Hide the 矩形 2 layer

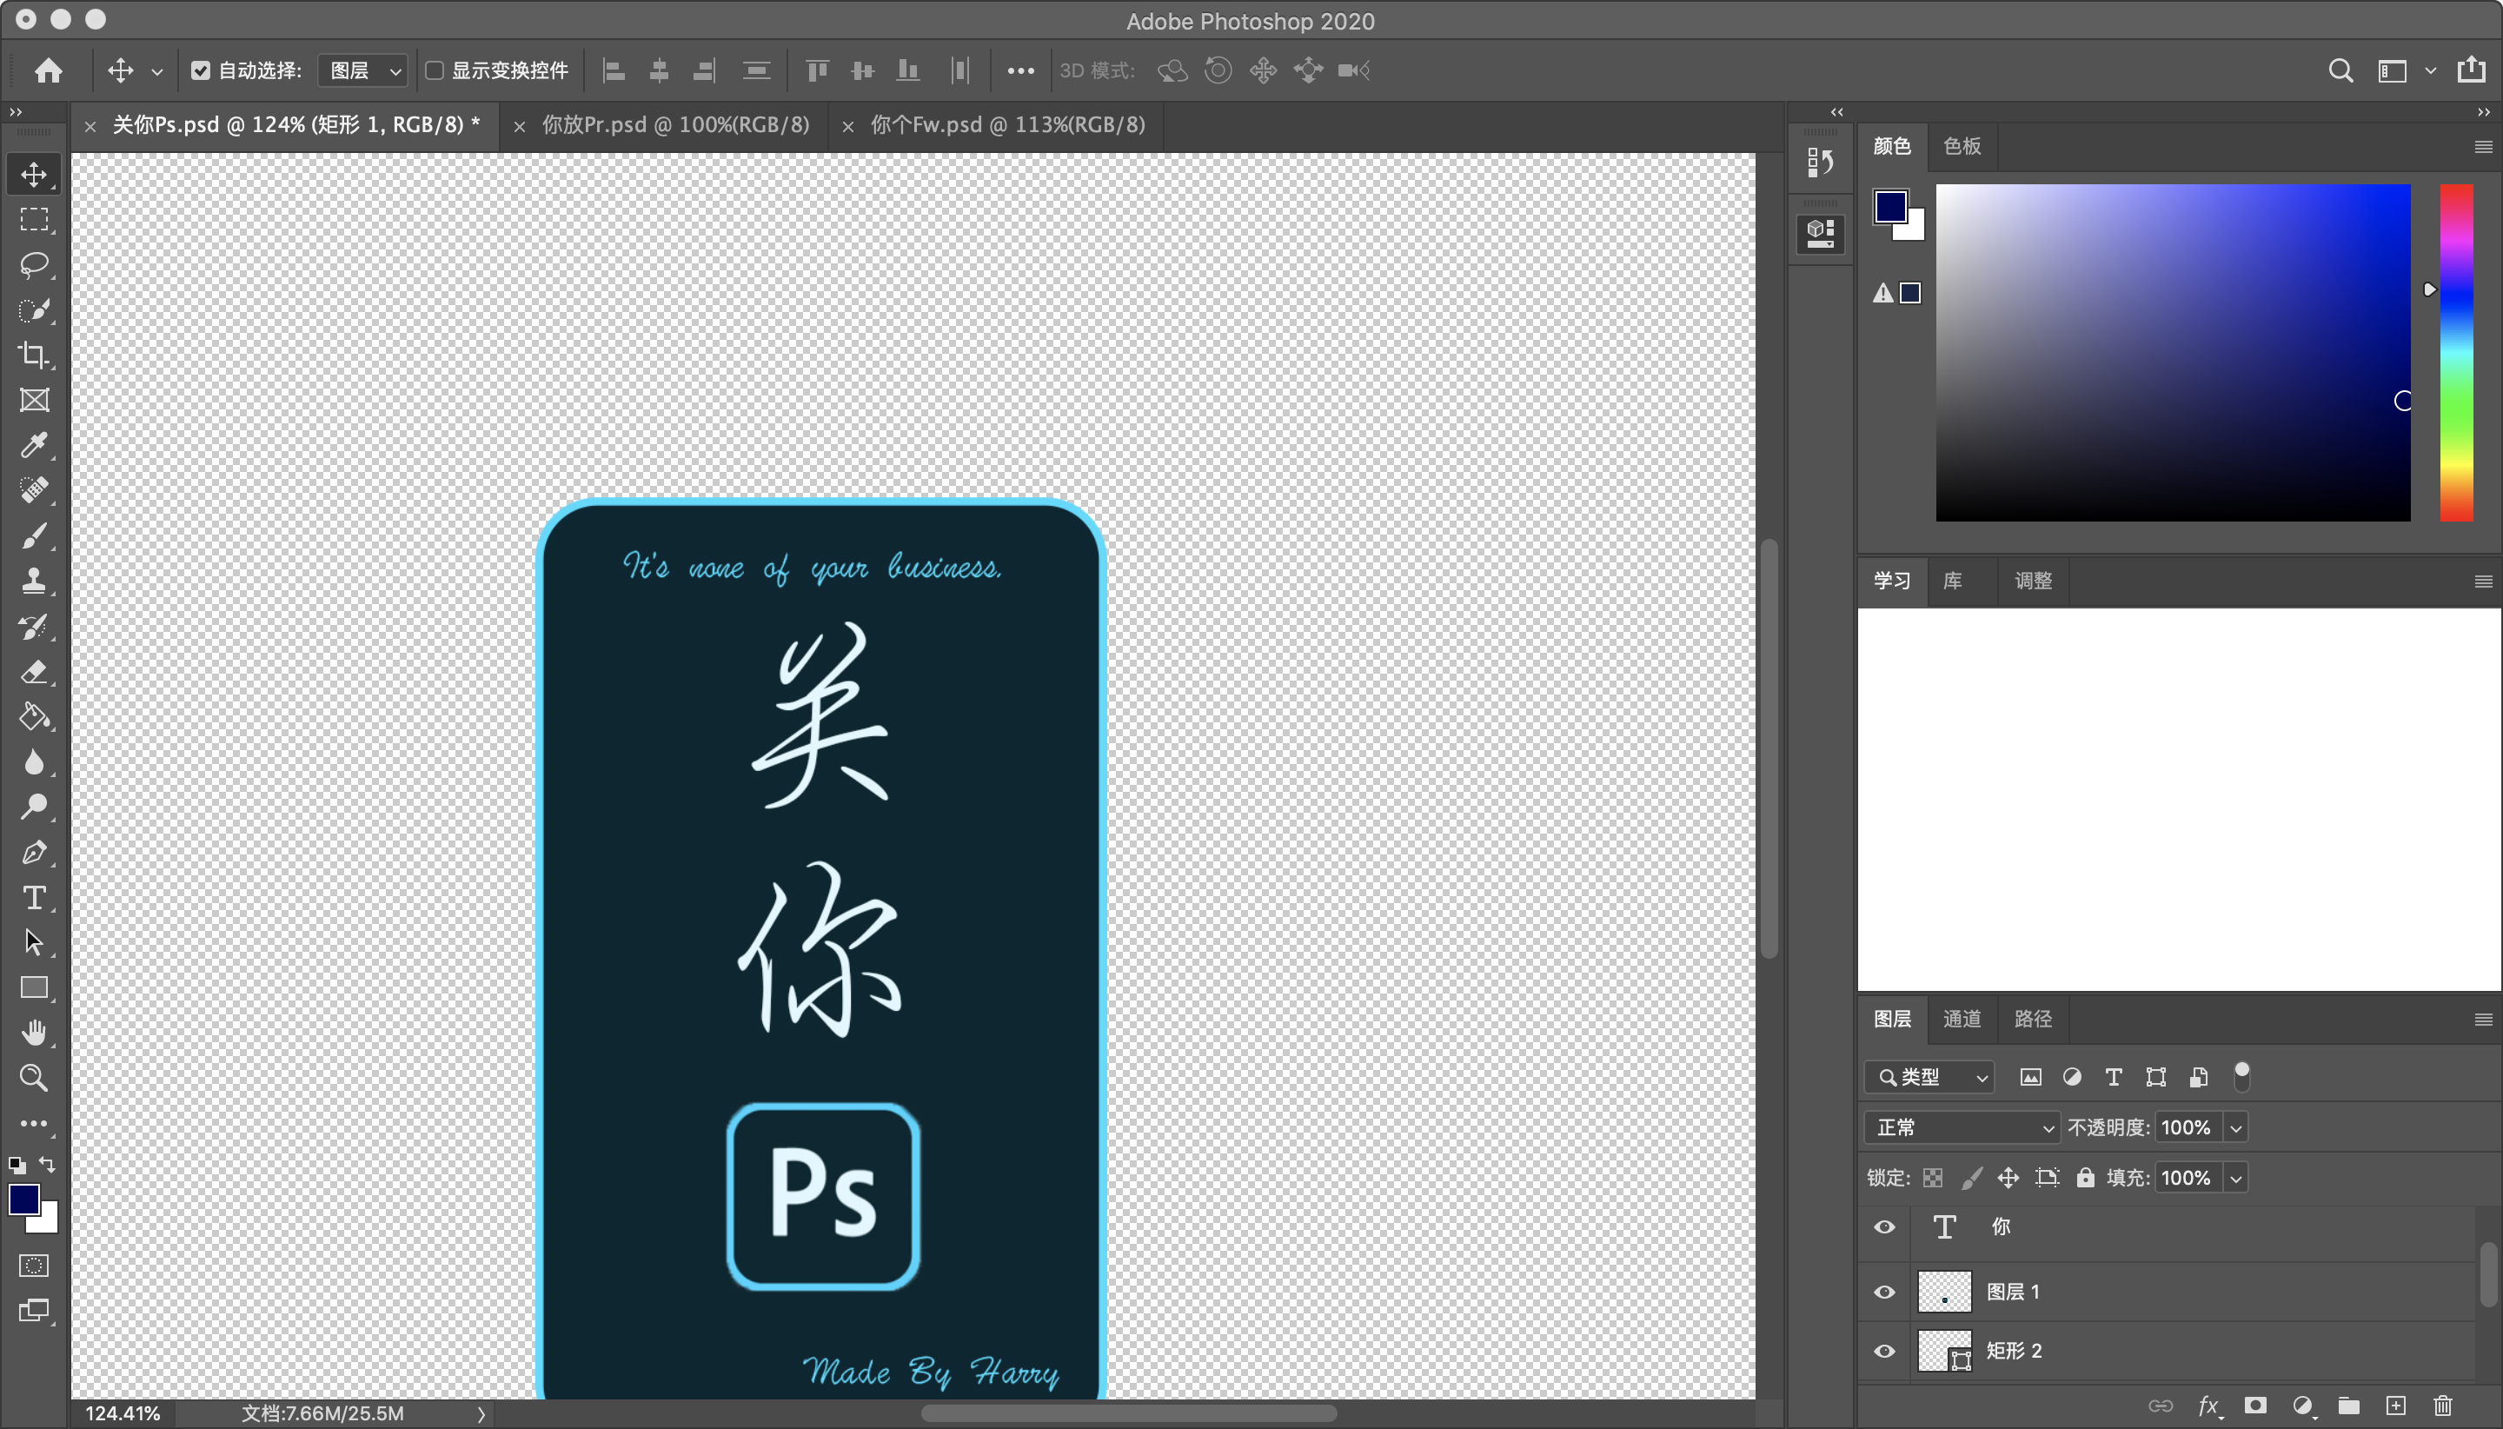(x=1885, y=1352)
